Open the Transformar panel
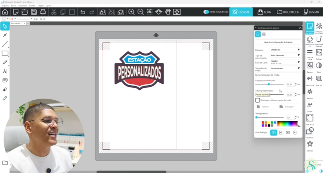This screenshot has width=323, height=173. click(x=310, y=80)
